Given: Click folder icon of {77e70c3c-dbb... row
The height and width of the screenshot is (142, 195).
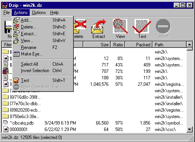Looking at the screenshot, I should click(x=6, y=103).
